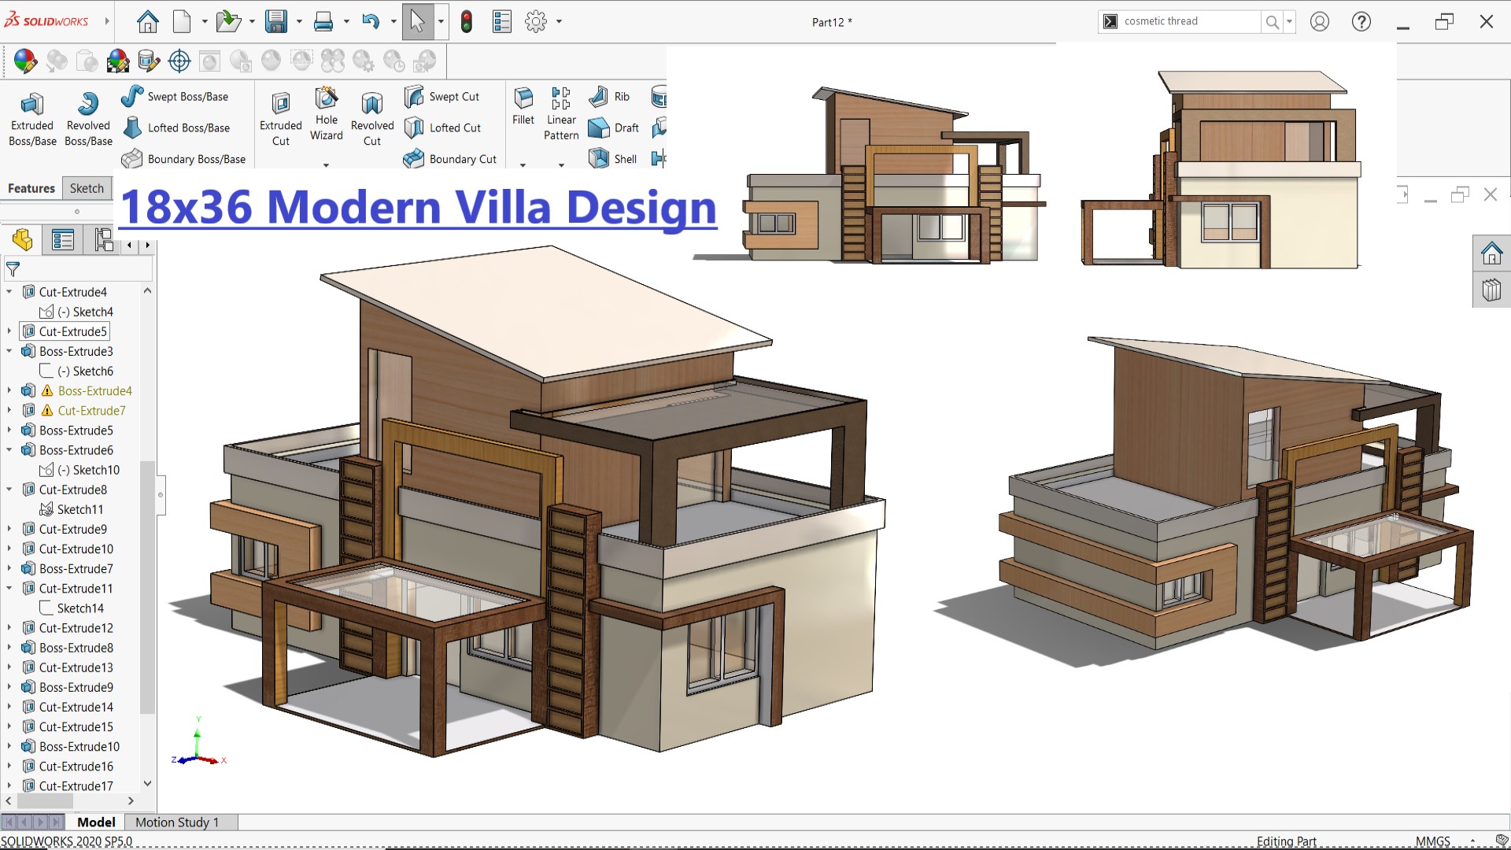Expand the Cut-Extrude5 tree node
Image resolution: width=1511 pixels, height=850 pixels.
click(9, 331)
